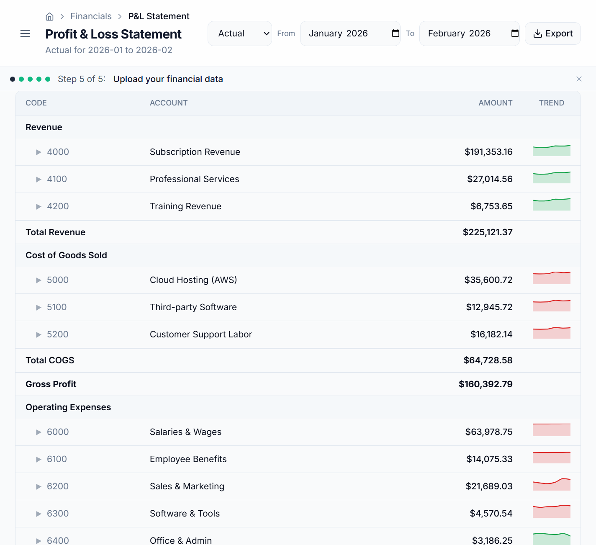Expand the 4000 Subscription Revenue account row

(38, 152)
